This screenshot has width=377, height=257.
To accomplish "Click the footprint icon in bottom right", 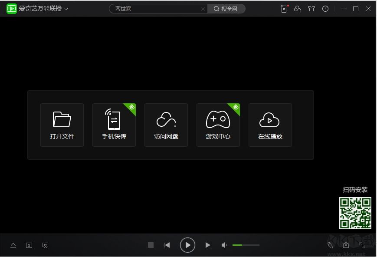I will point(330,245).
